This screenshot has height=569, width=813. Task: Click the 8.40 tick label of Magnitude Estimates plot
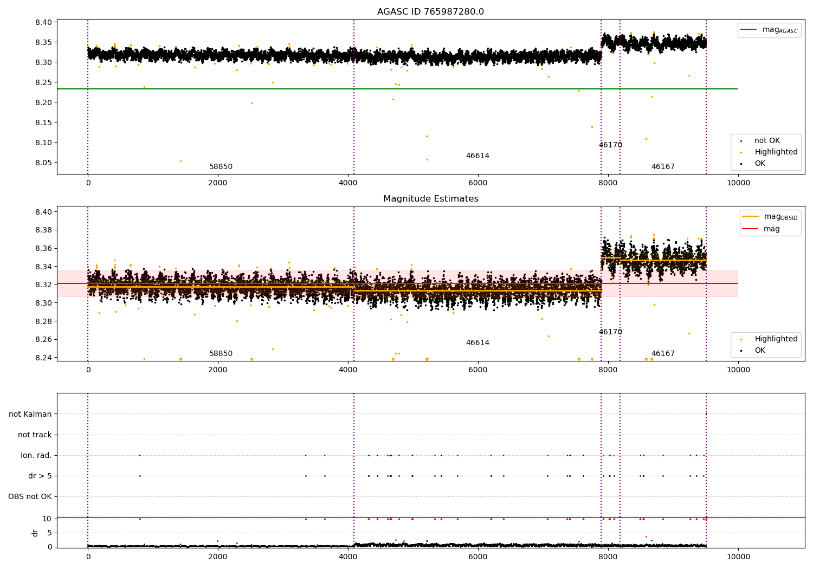coord(43,212)
